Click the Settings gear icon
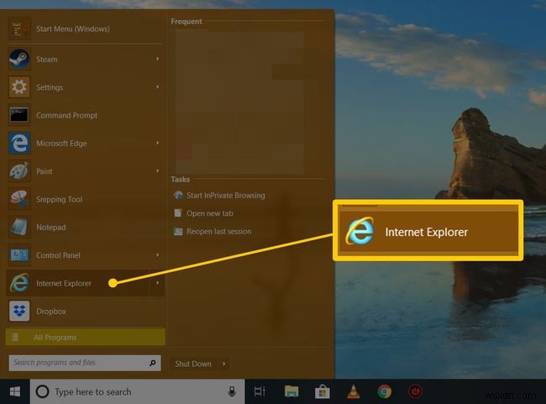 click(19, 87)
